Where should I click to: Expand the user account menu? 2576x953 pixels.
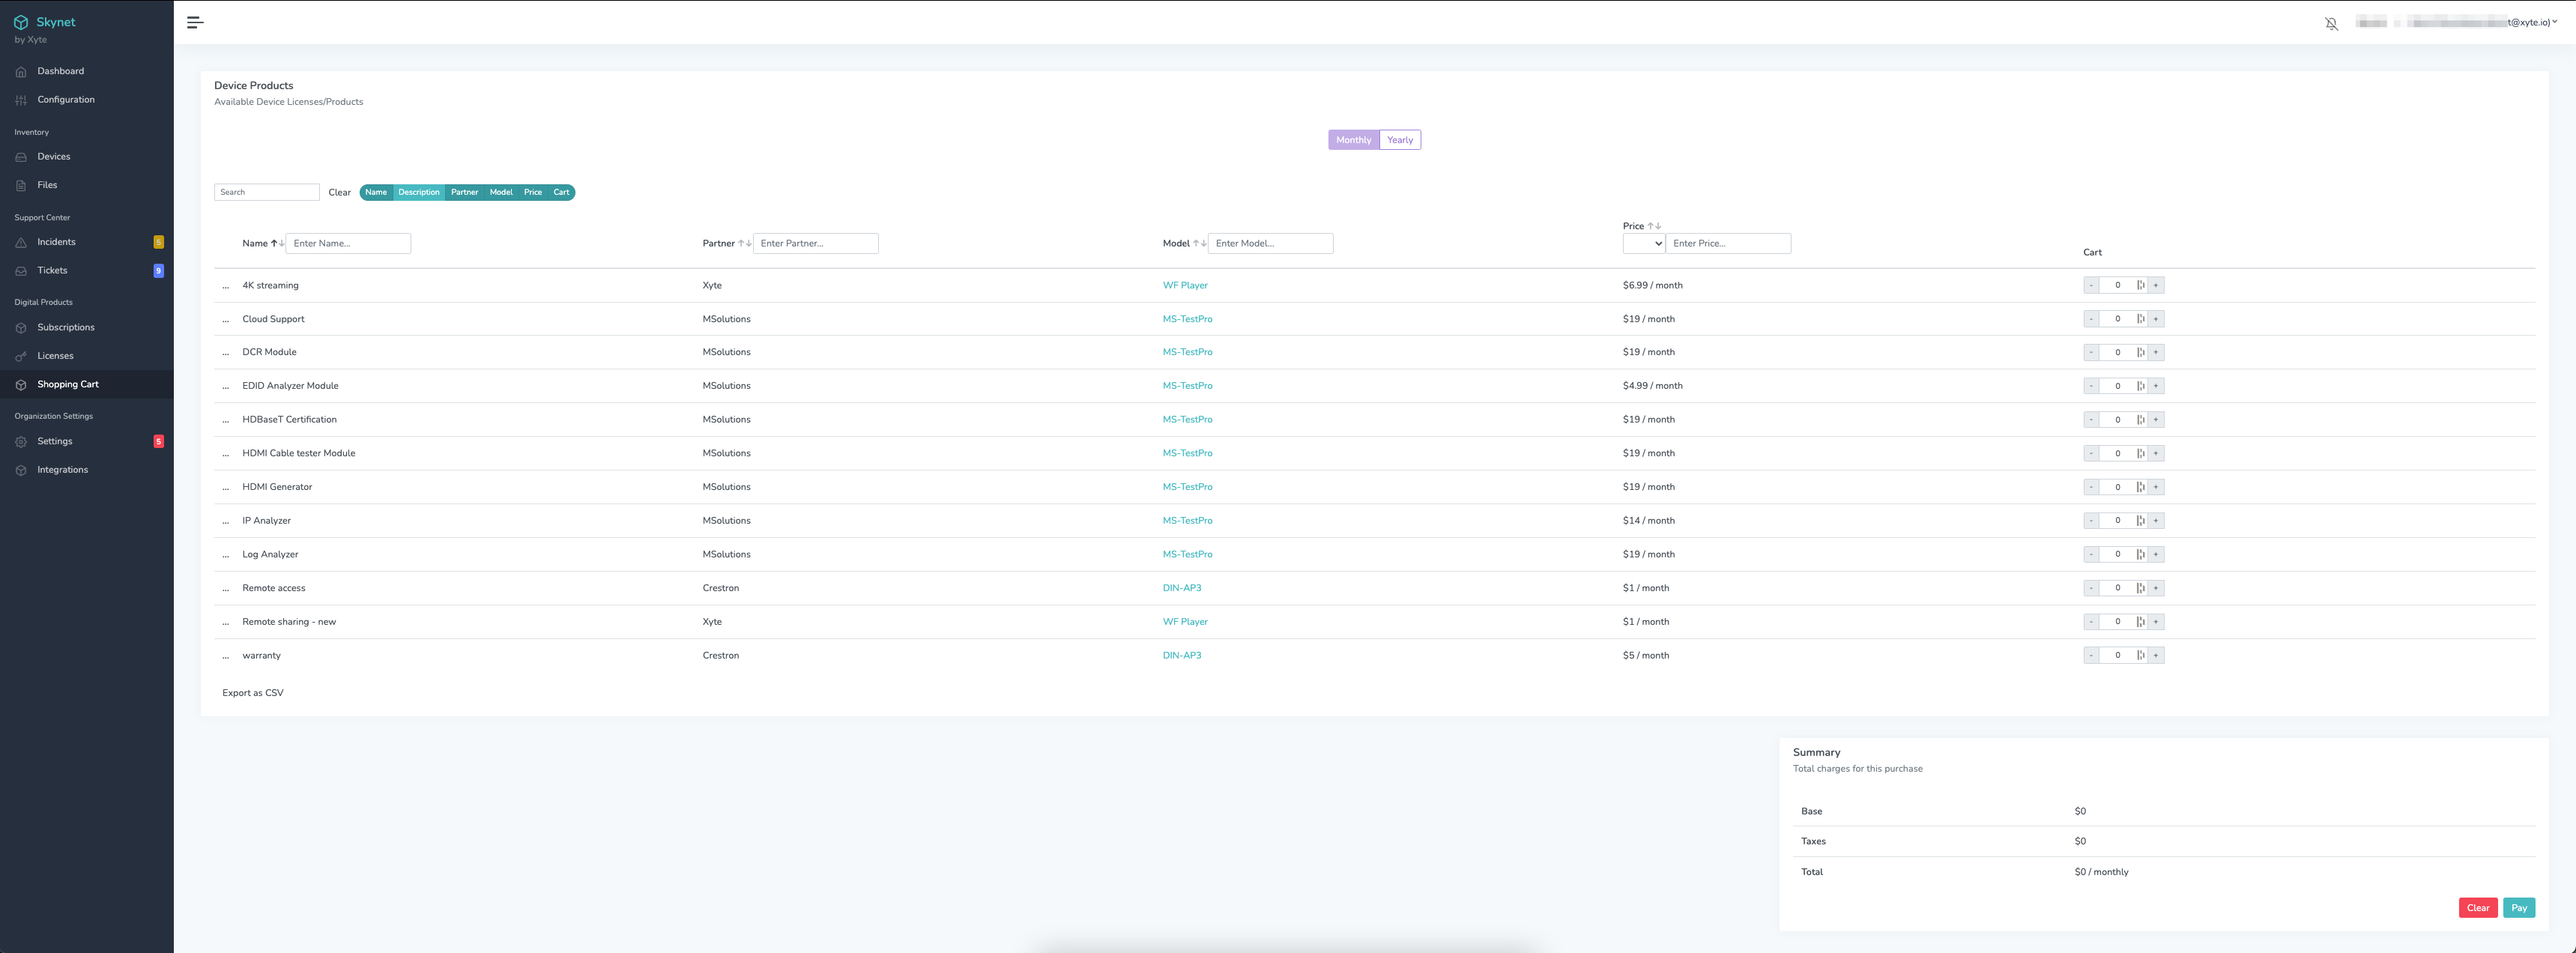click(2554, 22)
